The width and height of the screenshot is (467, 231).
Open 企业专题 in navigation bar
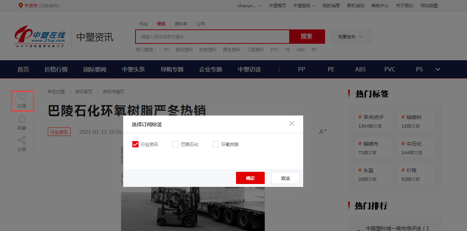(211, 70)
